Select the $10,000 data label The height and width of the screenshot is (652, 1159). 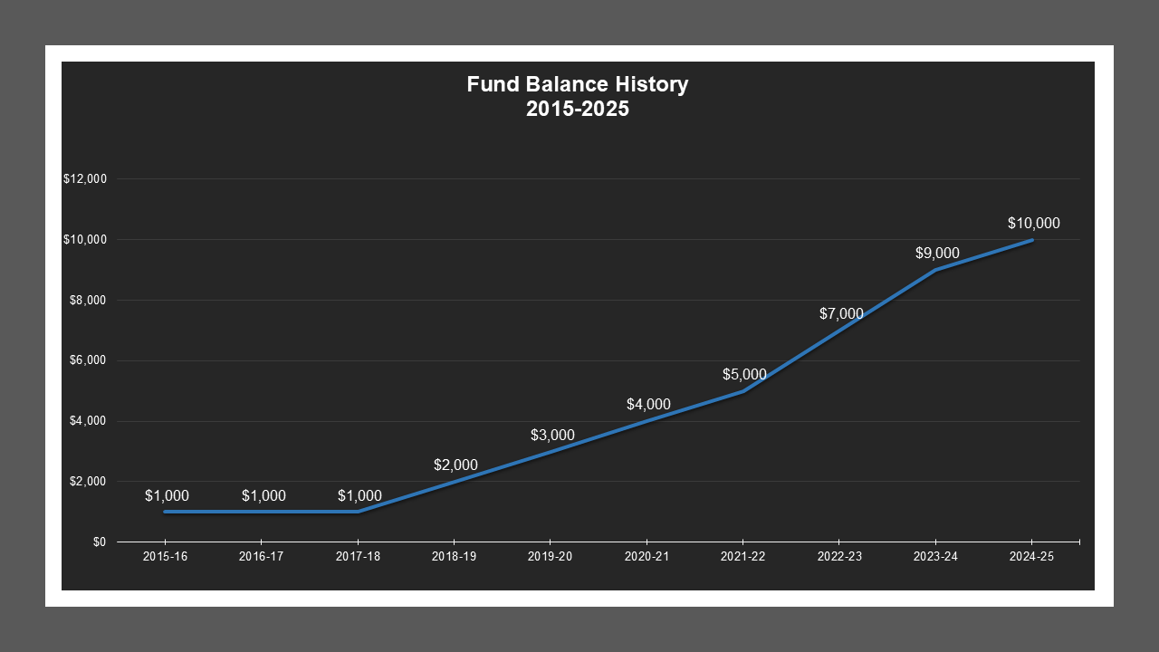1033,223
